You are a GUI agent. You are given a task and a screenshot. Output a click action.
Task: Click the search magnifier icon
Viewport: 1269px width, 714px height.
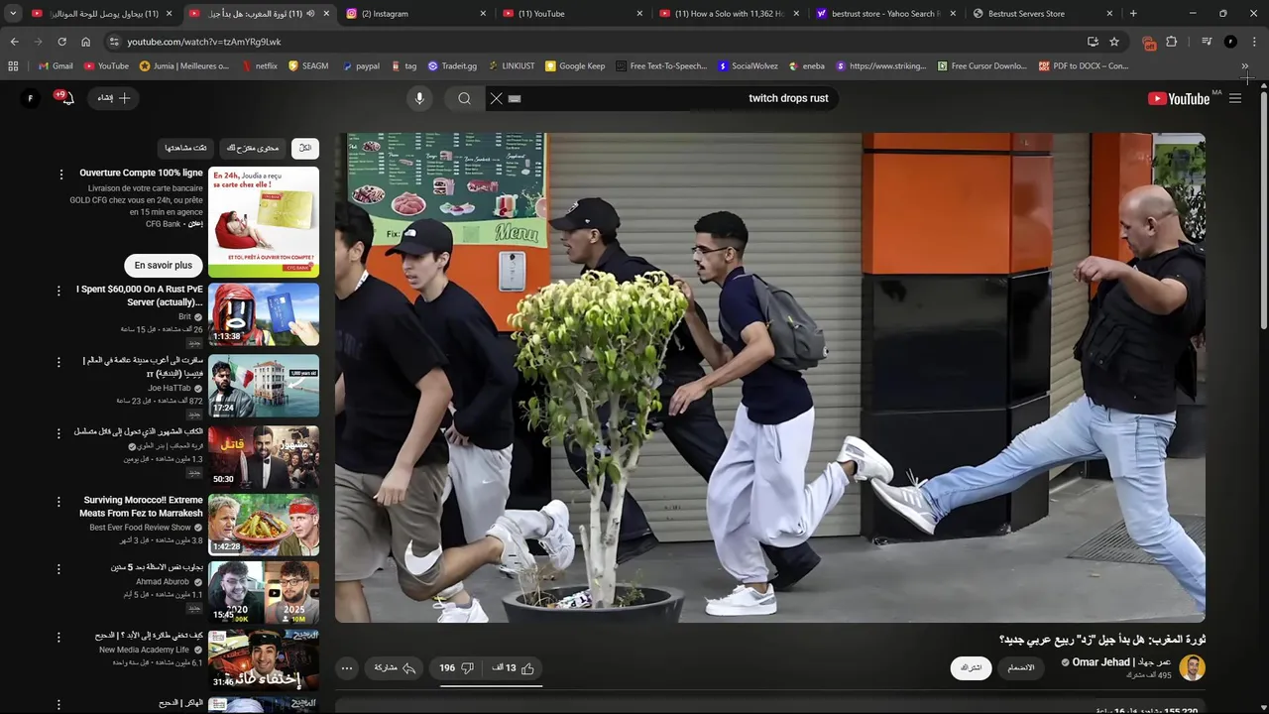pyautogui.click(x=464, y=98)
